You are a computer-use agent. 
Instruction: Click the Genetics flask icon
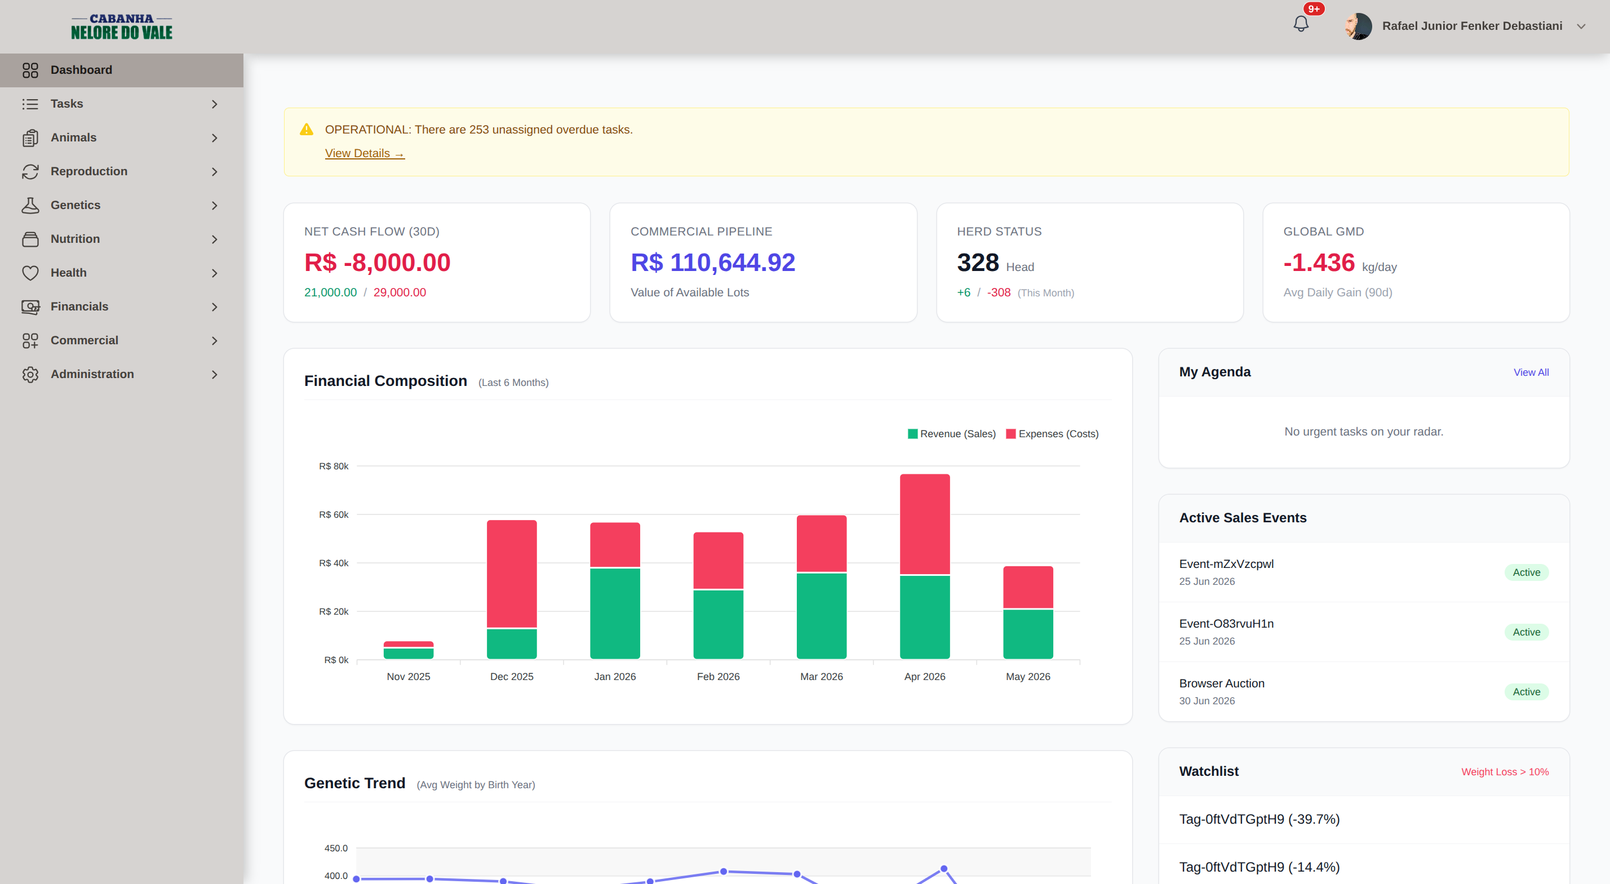point(30,205)
